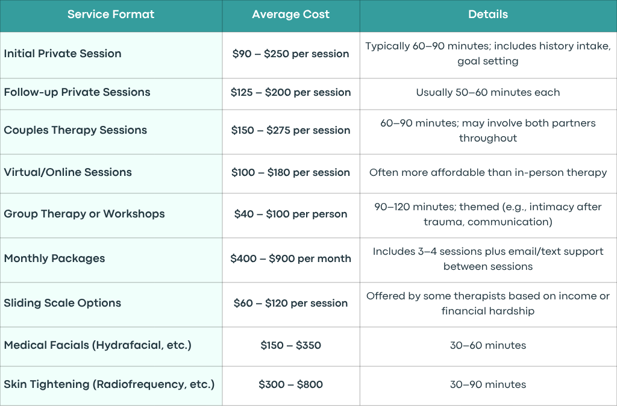Click the Details column header
Image resolution: width=617 pixels, height=406 pixels.
click(488, 14)
